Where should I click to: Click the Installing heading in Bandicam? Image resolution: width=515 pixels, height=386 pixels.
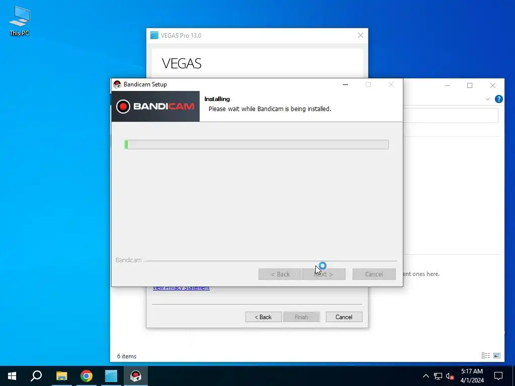[x=217, y=99]
